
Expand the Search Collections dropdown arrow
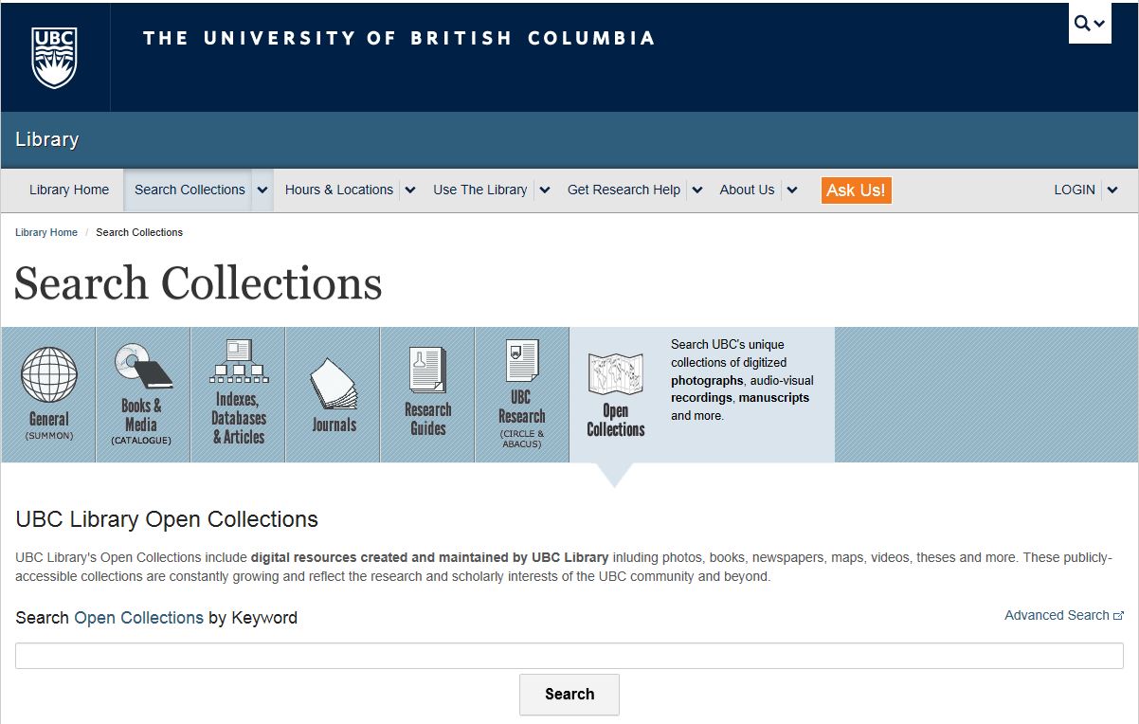pyautogui.click(x=262, y=190)
